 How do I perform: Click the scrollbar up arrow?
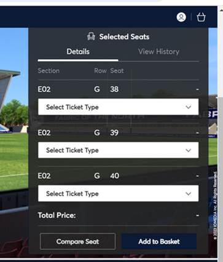[221, 10]
